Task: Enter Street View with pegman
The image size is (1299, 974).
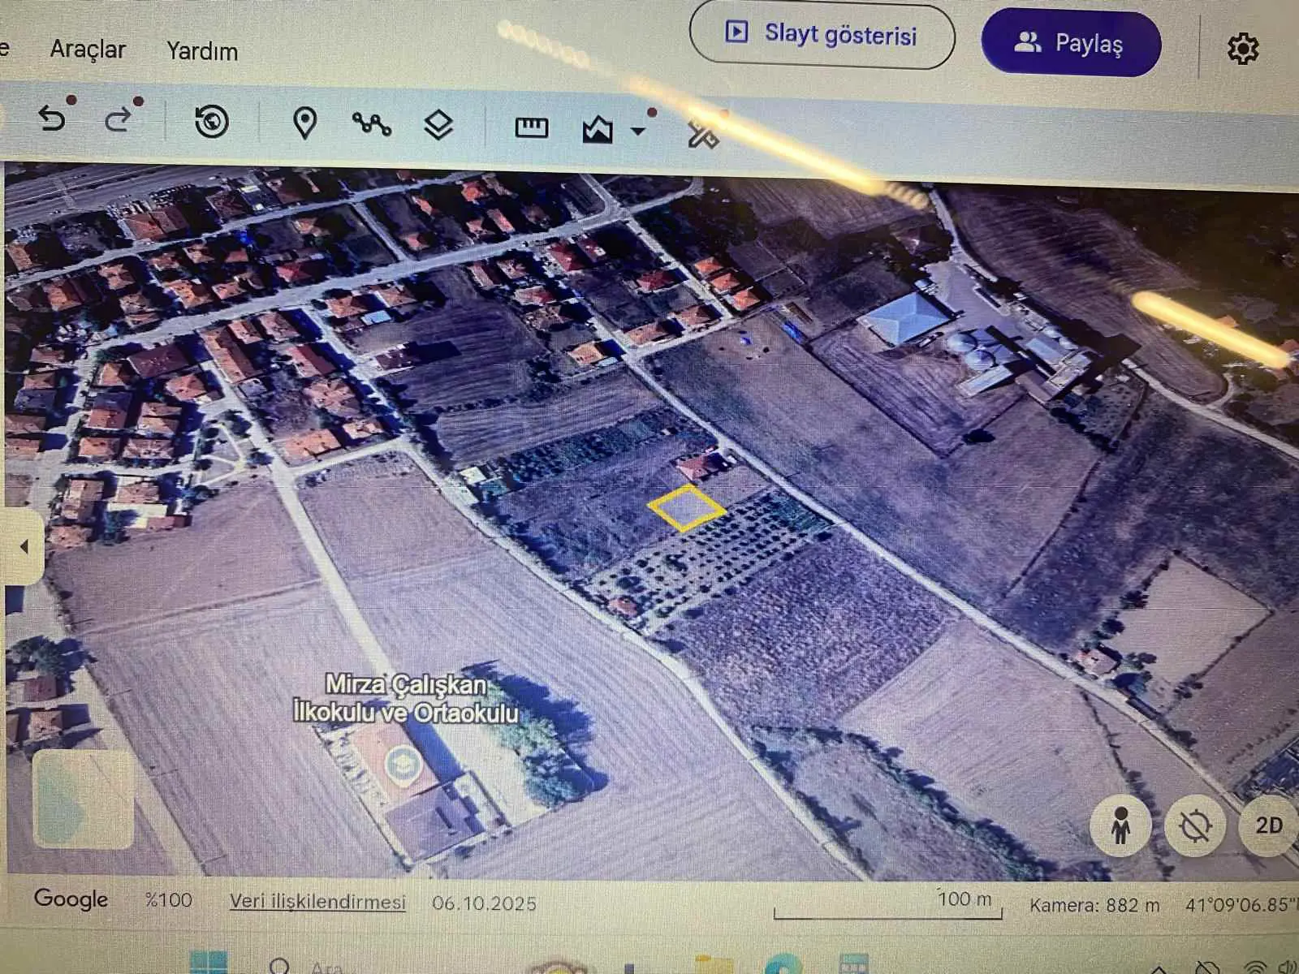Action: [x=1121, y=825]
